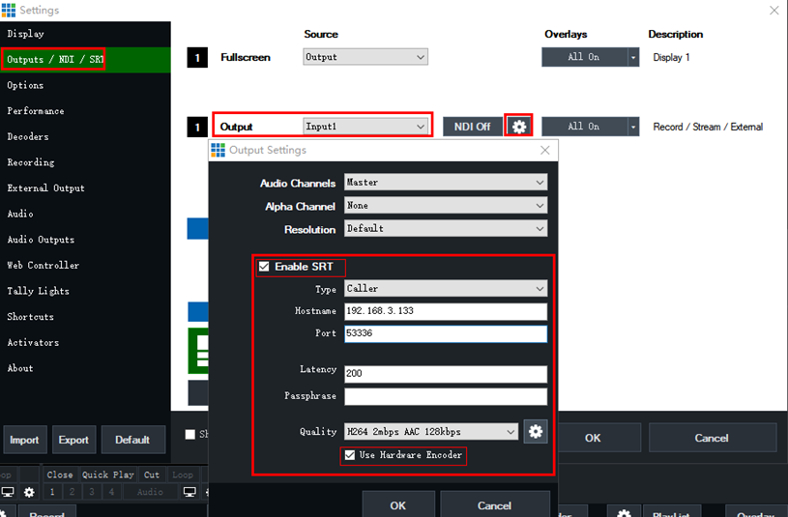Open the Audio Channels dropdown set to Master
Image resolution: width=788 pixels, height=517 pixels.
click(446, 183)
